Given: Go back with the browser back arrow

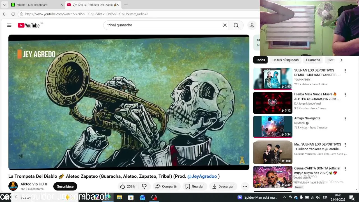Looking at the screenshot, I should pyautogui.click(x=5, y=14).
